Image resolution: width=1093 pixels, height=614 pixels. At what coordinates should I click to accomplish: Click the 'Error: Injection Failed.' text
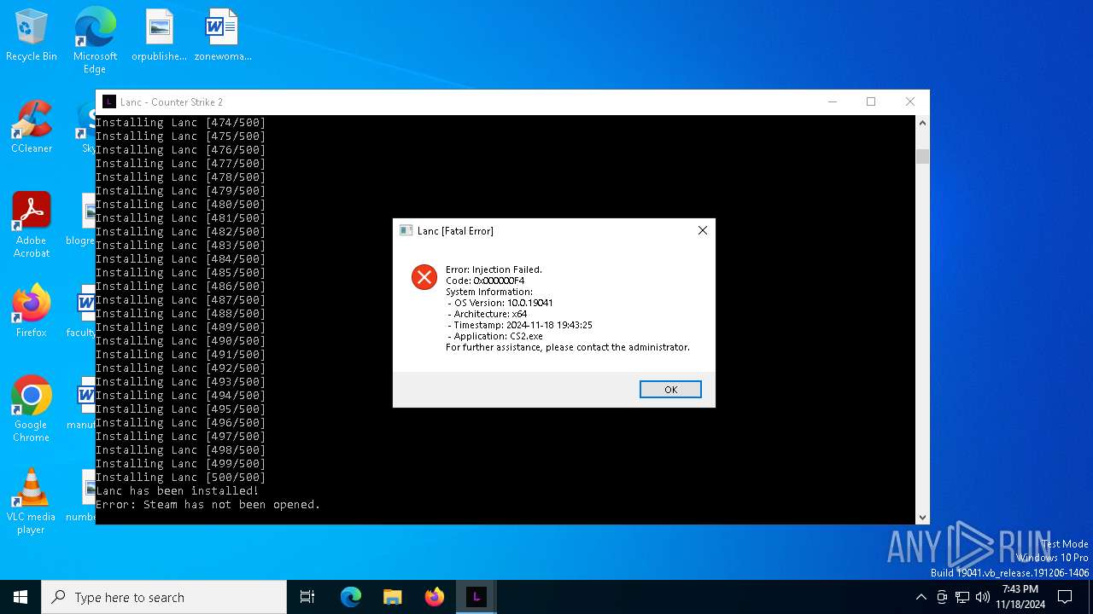[x=494, y=269]
